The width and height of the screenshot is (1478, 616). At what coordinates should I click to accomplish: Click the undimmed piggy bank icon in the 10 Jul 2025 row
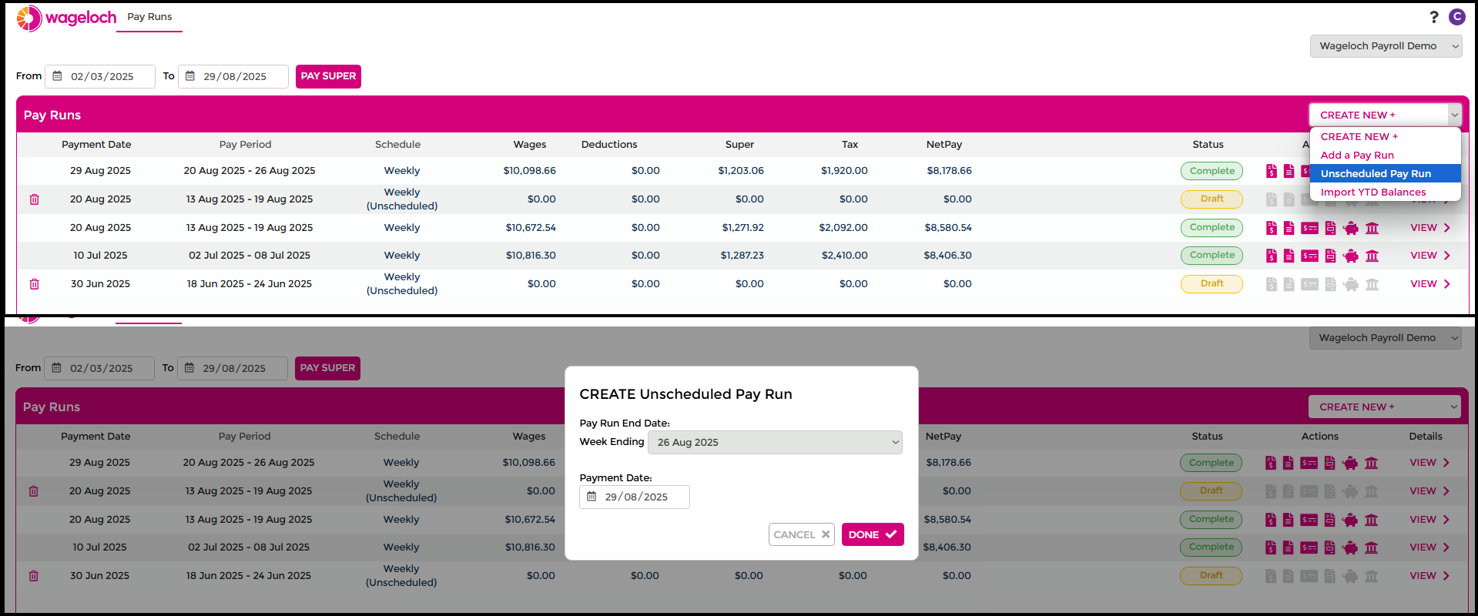point(1350,256)
